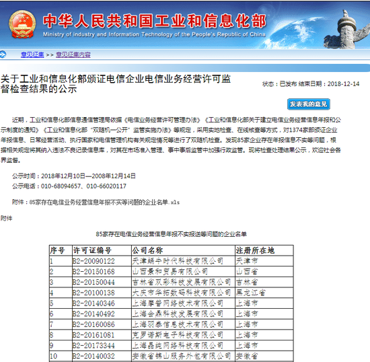Select license number B2-20150168

pos(94,272)
